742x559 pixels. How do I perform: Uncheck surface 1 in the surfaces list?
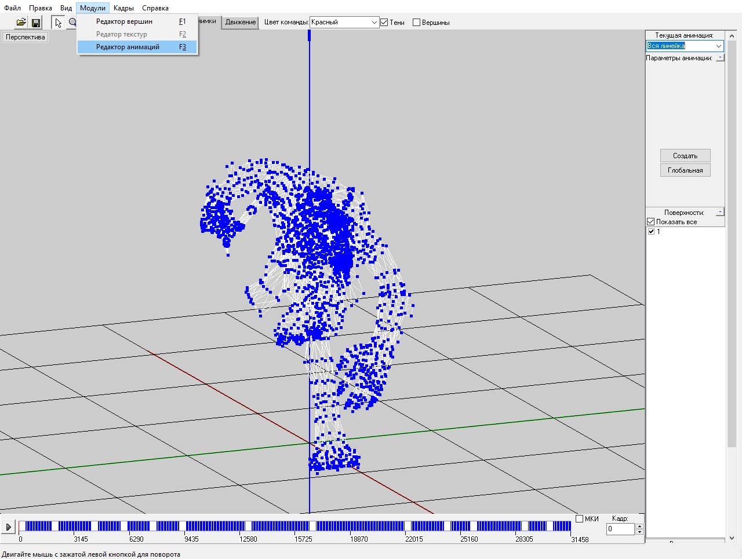click(651, 232)
